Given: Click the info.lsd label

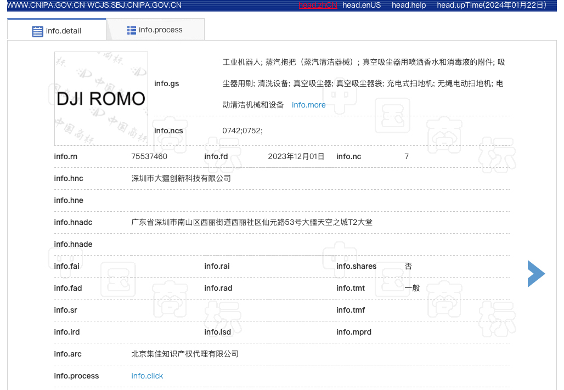Looking at the screenshot, I should (218, 332).
